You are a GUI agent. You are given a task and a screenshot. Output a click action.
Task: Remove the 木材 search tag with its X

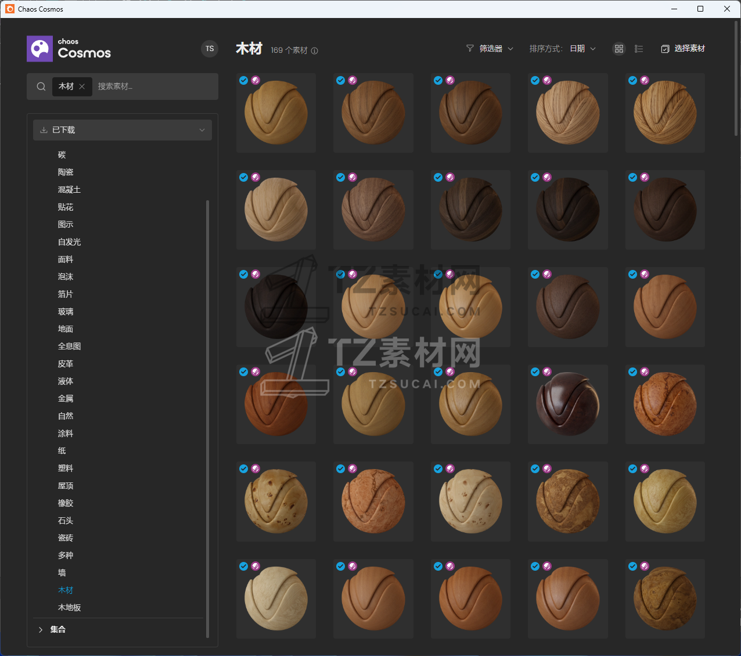(82, 86)
